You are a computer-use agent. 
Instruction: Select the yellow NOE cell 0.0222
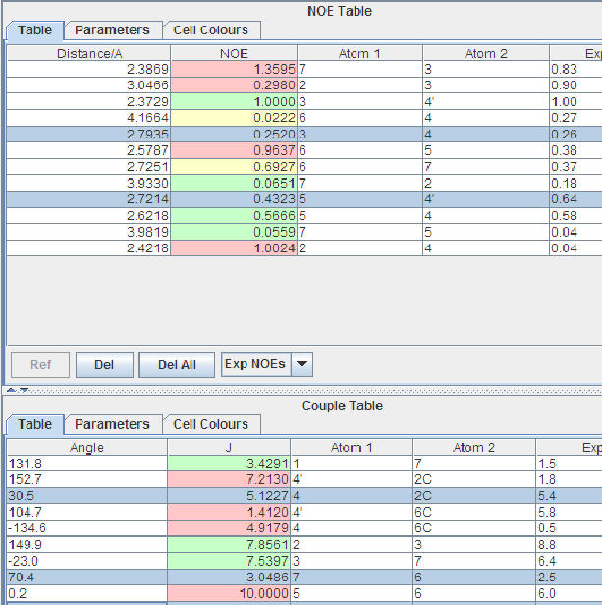tap(234, 118)
